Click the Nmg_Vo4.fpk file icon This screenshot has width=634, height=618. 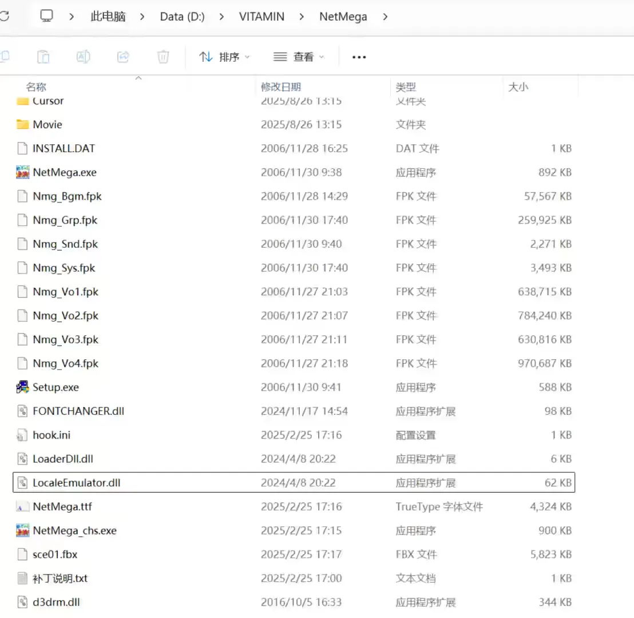click(x=23, y=363)
